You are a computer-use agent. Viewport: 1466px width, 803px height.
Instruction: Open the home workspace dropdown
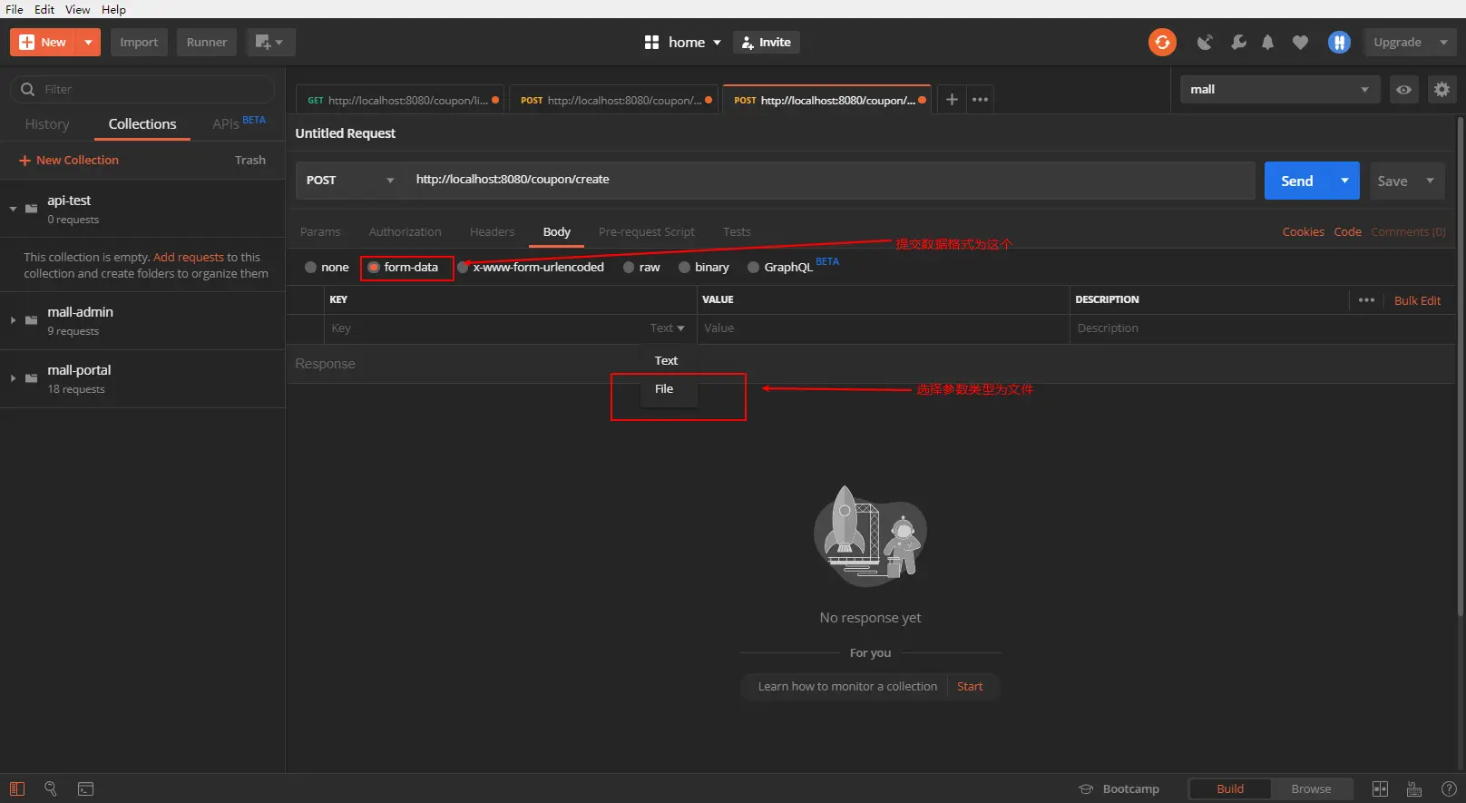[x=695, y=42]
